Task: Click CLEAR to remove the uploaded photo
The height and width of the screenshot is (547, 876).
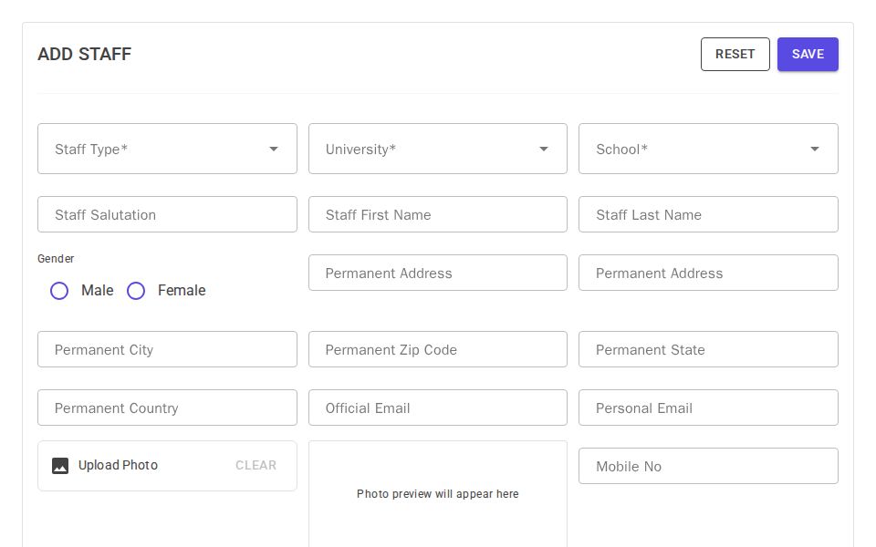Action: (x=255, y=465)
